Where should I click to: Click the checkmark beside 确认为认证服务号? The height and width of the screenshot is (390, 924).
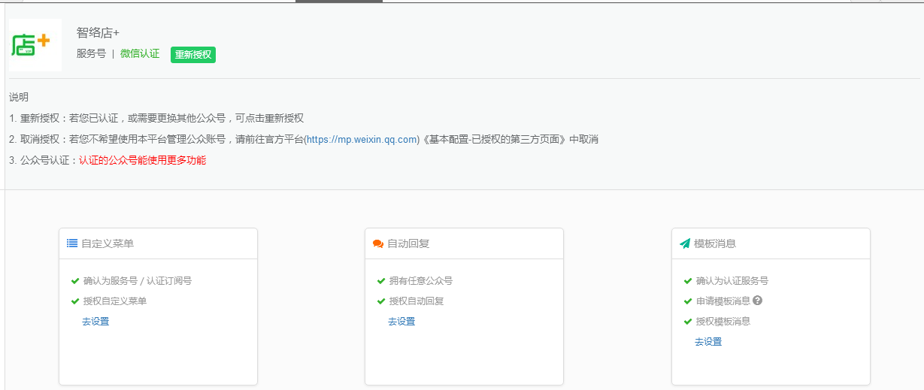pos(688,281)
